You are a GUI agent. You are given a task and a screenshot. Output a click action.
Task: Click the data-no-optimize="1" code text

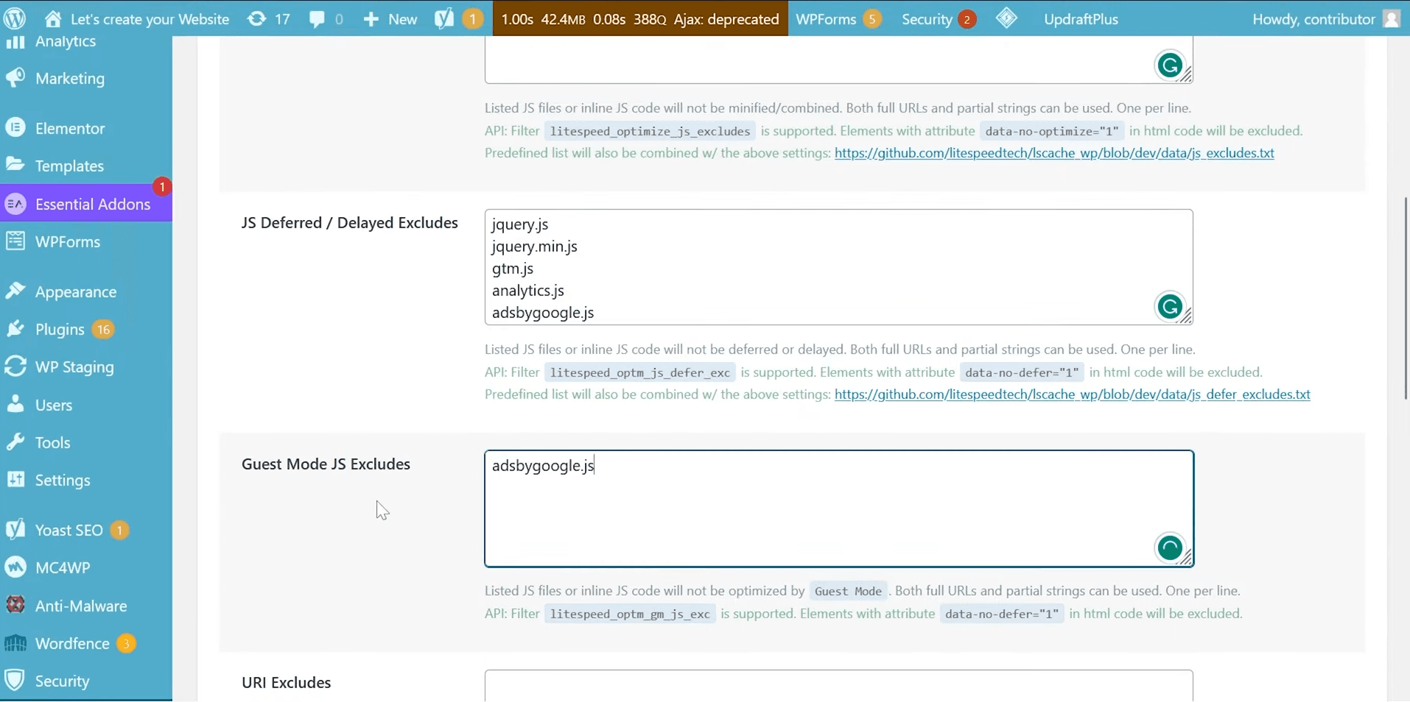pos(1051,131)
